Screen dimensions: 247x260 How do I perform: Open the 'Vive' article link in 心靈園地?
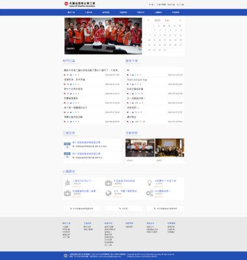(162, 191)
